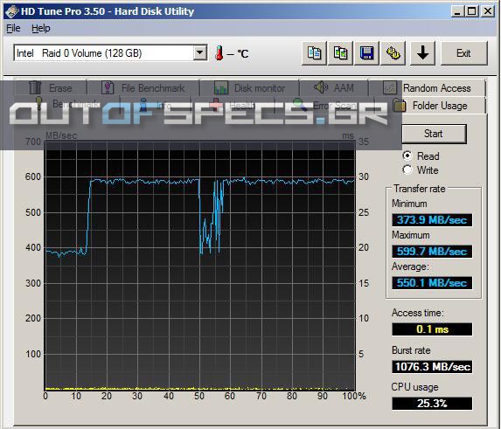Click the maximum 599.7 MB/sec value
This screenshot has width=501, height=429.
(x=432, y=252)
